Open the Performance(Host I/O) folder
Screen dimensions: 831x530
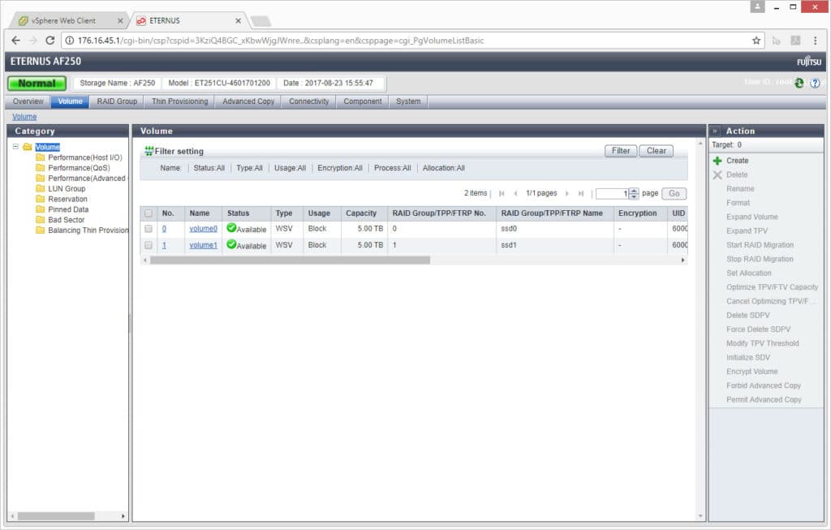click(84, 157)
